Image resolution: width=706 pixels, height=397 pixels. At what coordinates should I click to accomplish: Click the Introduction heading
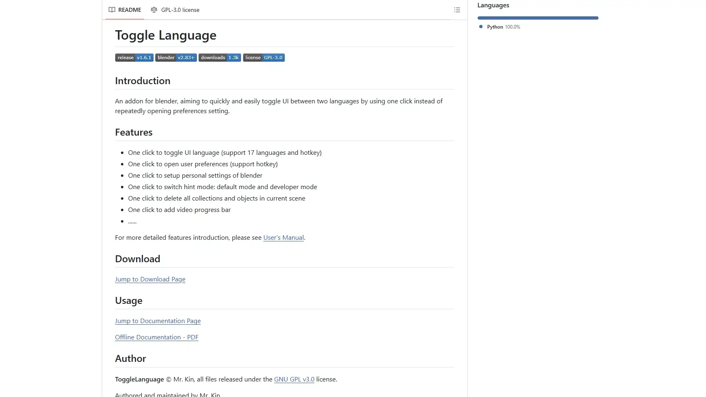coord(143,81)
